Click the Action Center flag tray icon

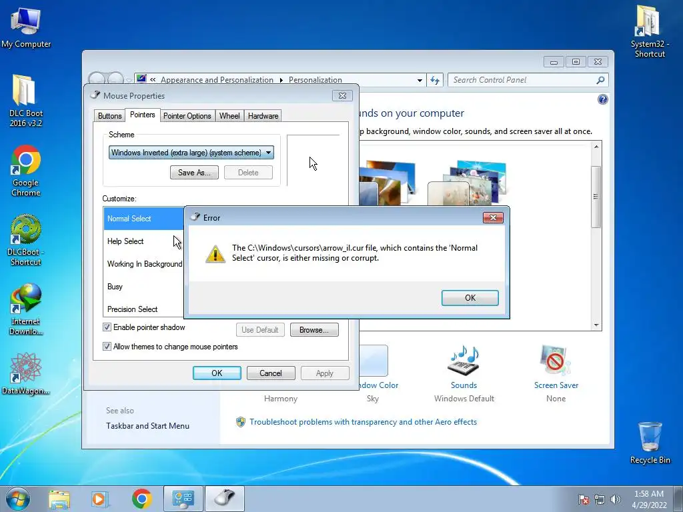pos(583,499)
